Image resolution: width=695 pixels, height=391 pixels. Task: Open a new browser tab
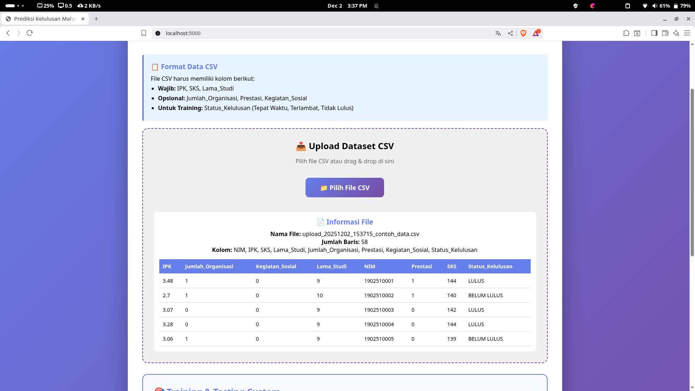pos(96,19)
